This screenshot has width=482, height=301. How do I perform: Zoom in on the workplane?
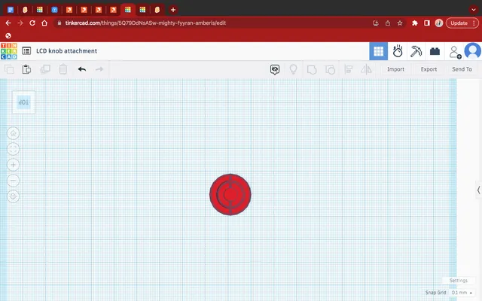tap(14, 165)
